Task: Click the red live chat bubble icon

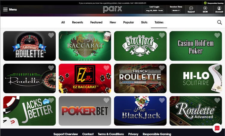Action: (x=217, y=128)
